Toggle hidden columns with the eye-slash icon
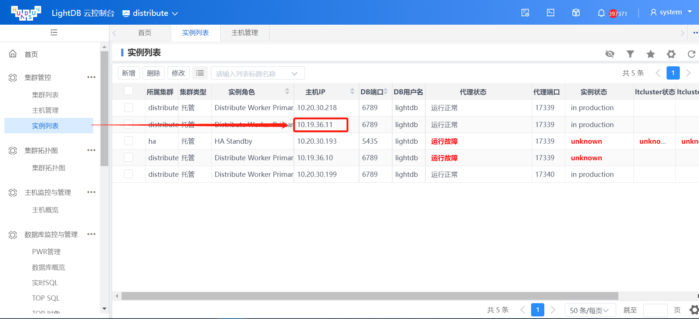Image resolution: width=699 pixels, height=319 pixels. click(x=610, y=54)
